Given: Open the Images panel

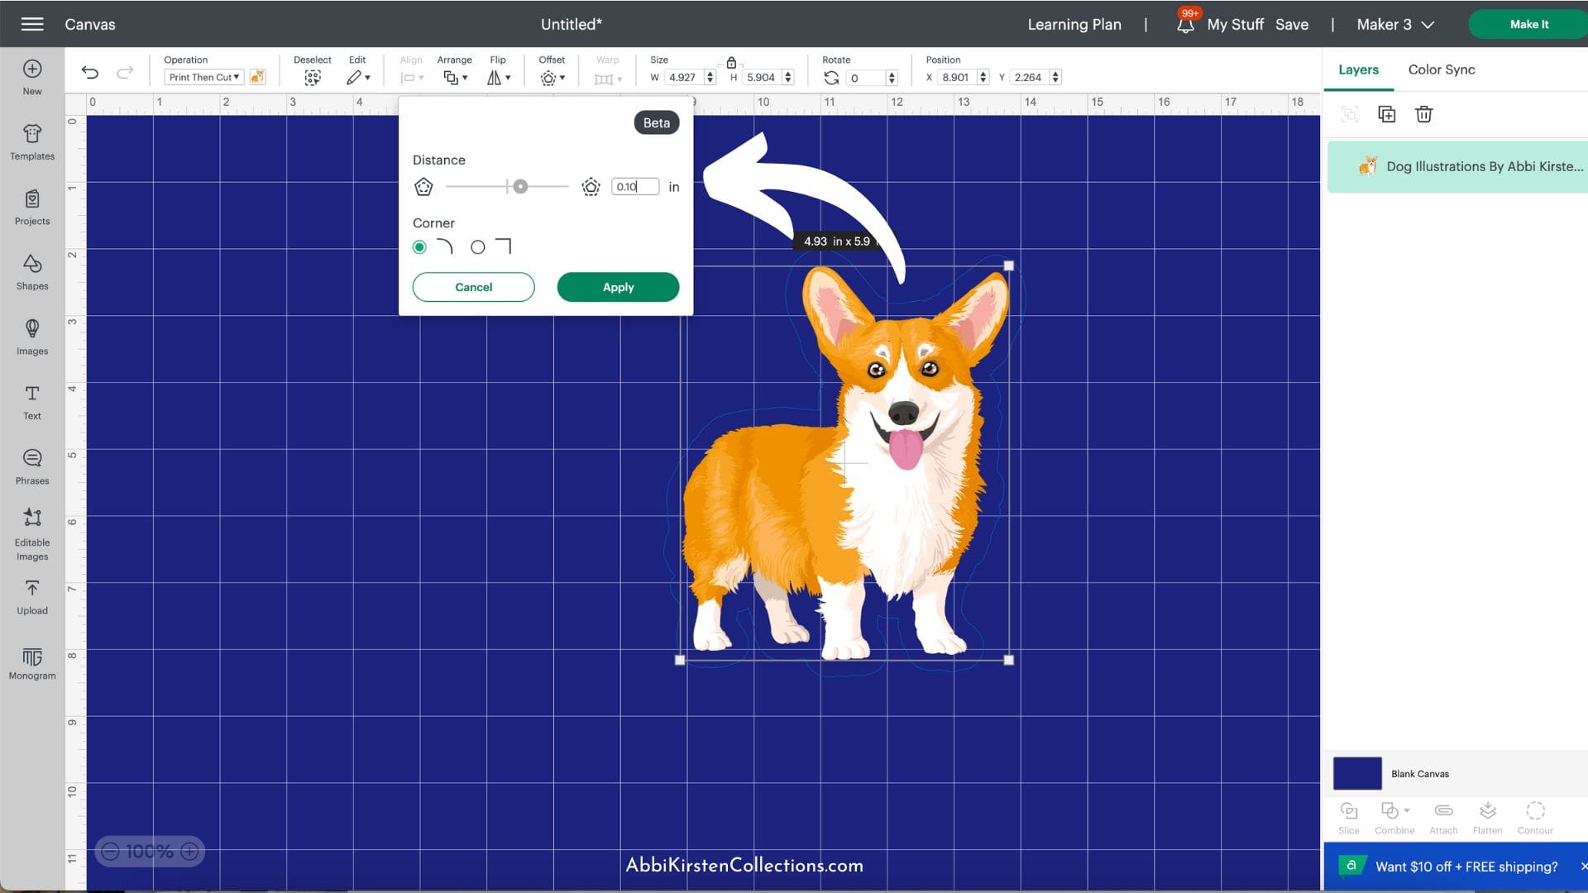Looking at the screenshot, I should (31, 338).
